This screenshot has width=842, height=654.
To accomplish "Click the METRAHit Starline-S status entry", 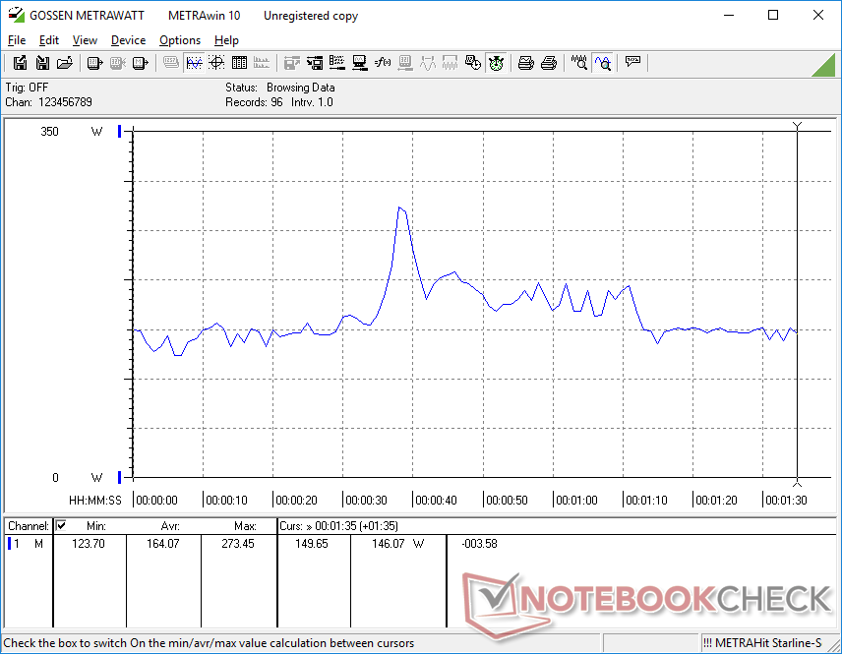I will pos(762,643).
